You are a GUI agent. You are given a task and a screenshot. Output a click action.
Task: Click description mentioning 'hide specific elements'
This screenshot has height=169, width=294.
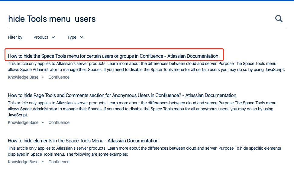tap(144, 151)
